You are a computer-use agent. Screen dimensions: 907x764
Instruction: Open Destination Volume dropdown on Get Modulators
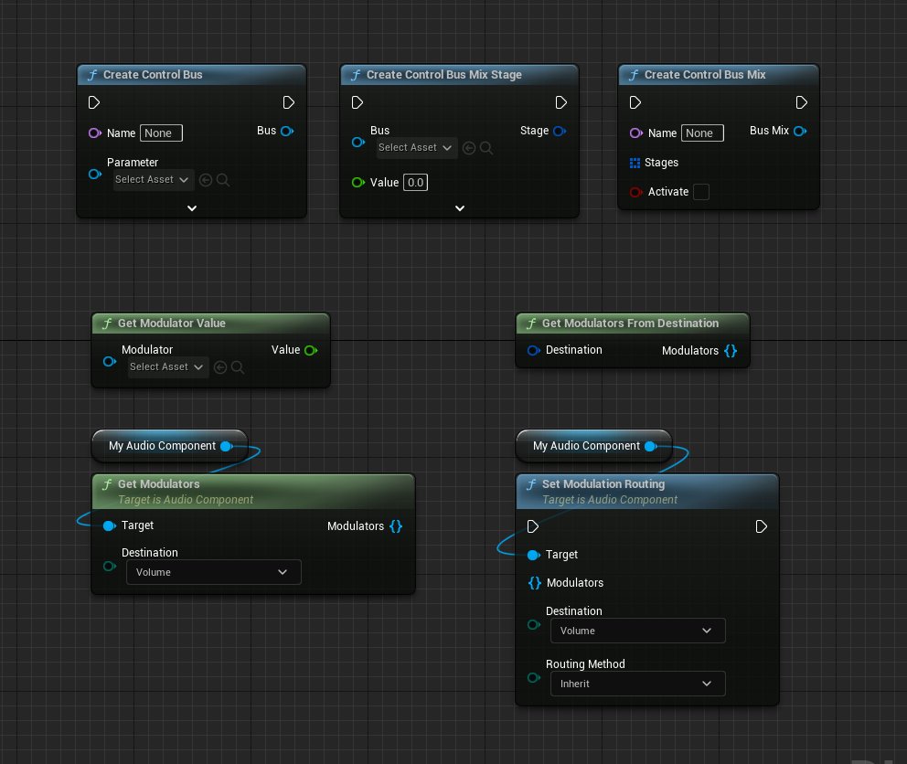(213, 572)
